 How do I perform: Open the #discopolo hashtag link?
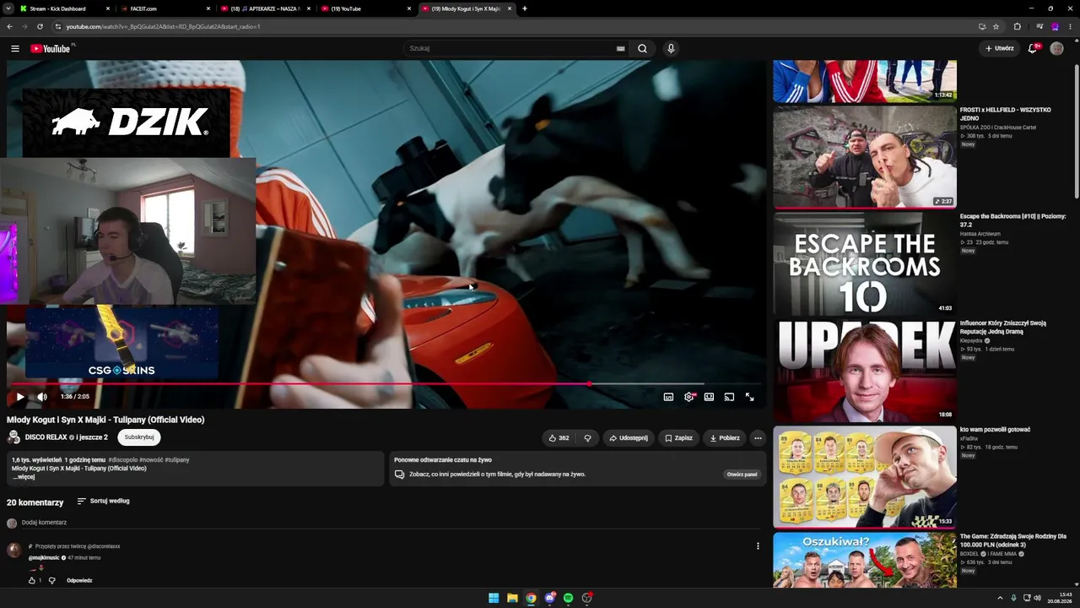[122, 460]
